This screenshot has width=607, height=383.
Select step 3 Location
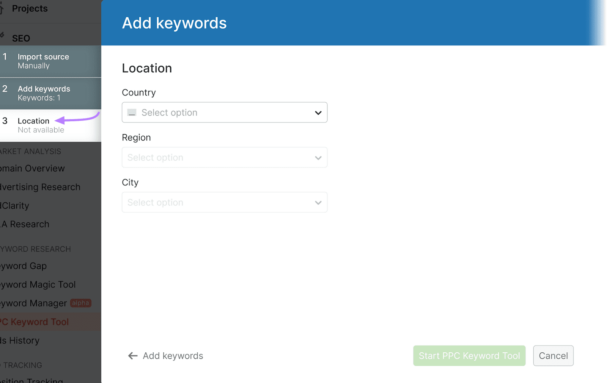pos(33,125)
